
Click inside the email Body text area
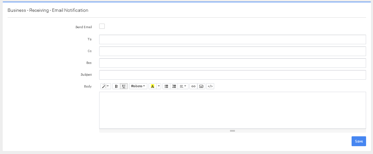tap(232, 110)
